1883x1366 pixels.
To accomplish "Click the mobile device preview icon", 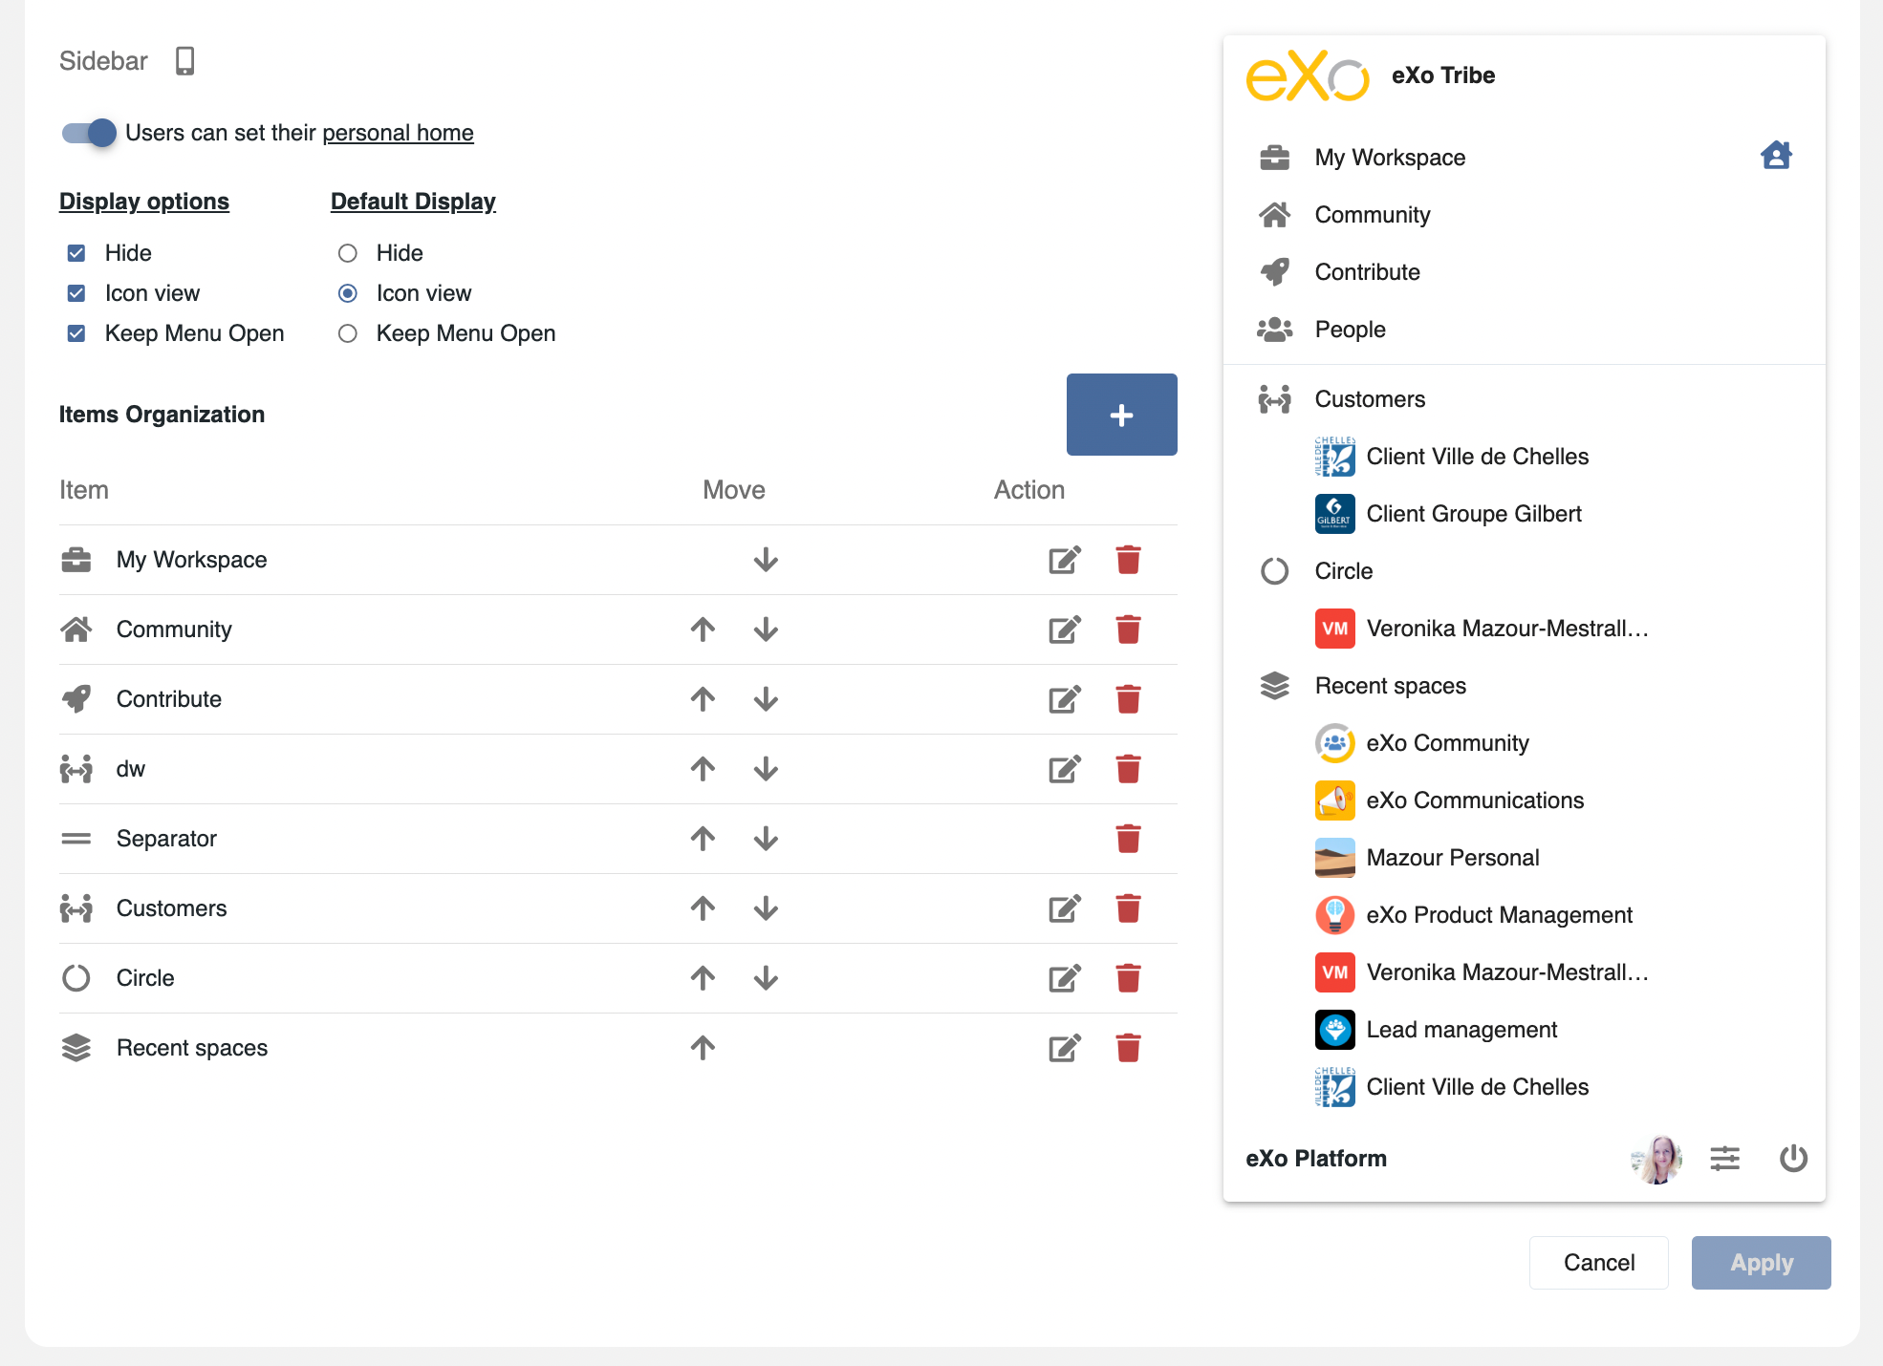I will [184, 61].
